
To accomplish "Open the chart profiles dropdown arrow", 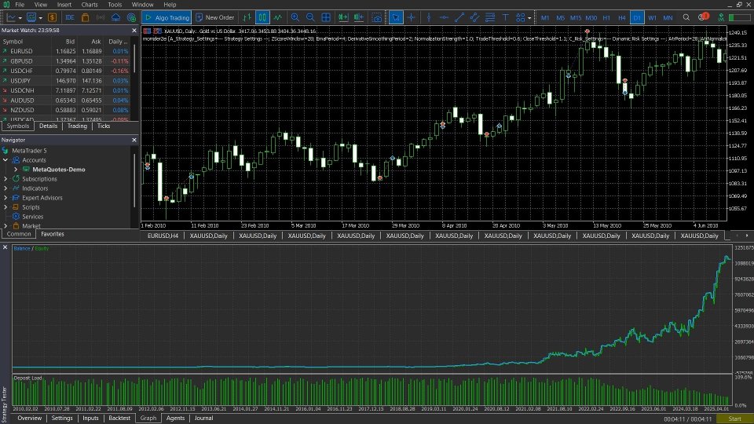I will point(40,18).
